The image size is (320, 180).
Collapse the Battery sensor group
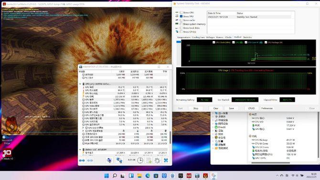pos(80,149)
